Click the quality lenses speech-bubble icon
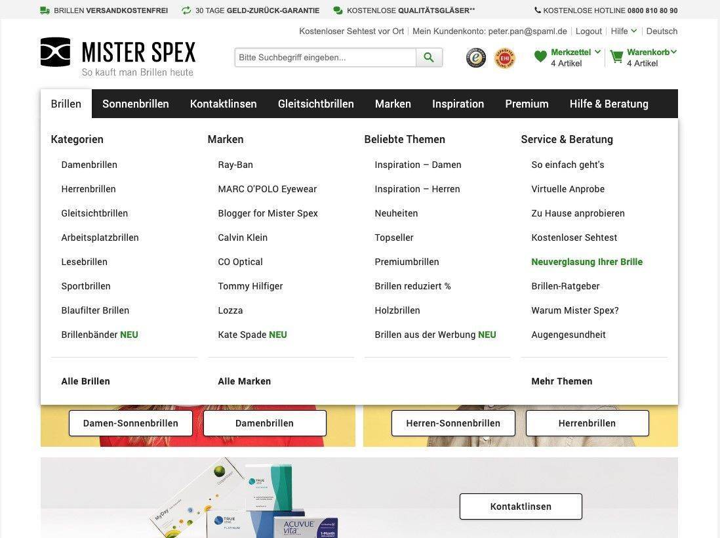This screenshot has width=720, height=538. pos(338,10)
